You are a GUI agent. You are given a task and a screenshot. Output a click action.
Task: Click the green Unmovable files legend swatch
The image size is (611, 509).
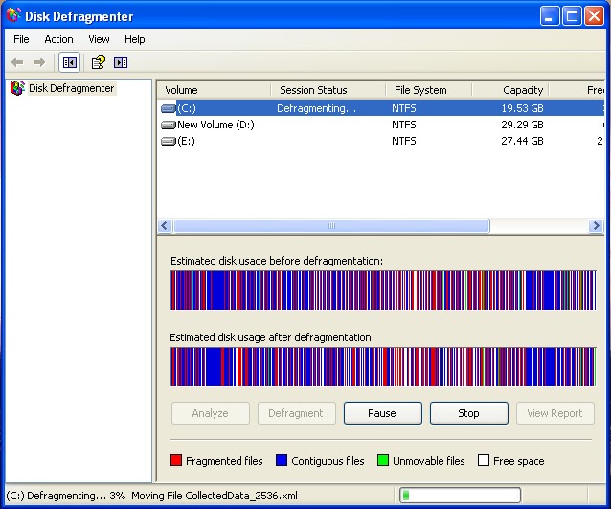click(383, 460)
